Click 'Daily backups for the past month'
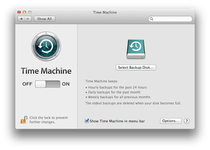 114,92
